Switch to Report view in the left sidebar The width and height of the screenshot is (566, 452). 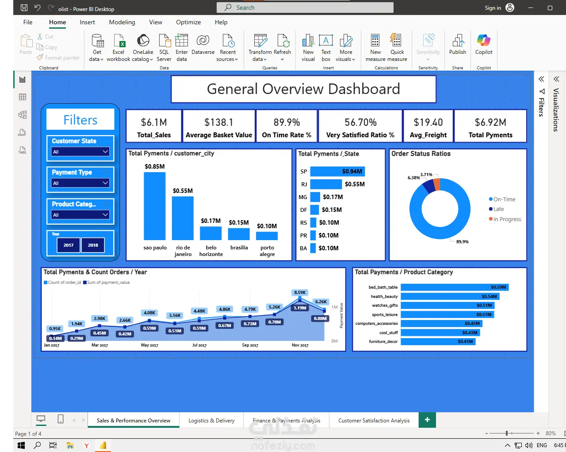click(23, 79)
